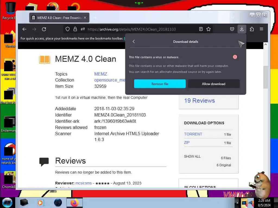The width and height of the screenshot is (278, 208).
Task: Open the Enderman desktop icon
Action: [x=8, y=124]
